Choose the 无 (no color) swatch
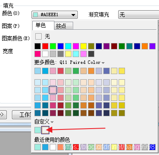Viewport: 159px width, 155px height. [38, 37]
